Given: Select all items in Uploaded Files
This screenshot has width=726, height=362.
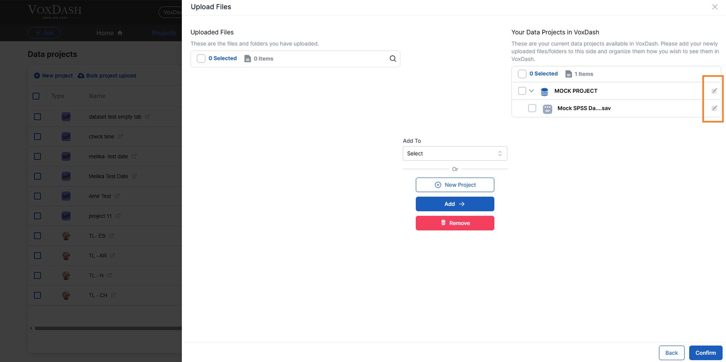Looking at the screenshot, I should coord(201,58).
